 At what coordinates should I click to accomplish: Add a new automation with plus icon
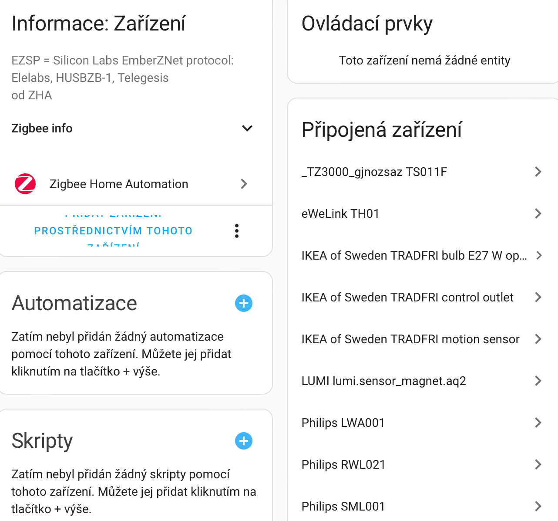pos(244,303)
